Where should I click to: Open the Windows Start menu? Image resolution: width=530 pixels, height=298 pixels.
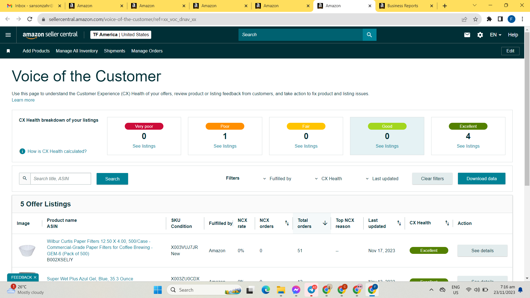tap(158, 290)
